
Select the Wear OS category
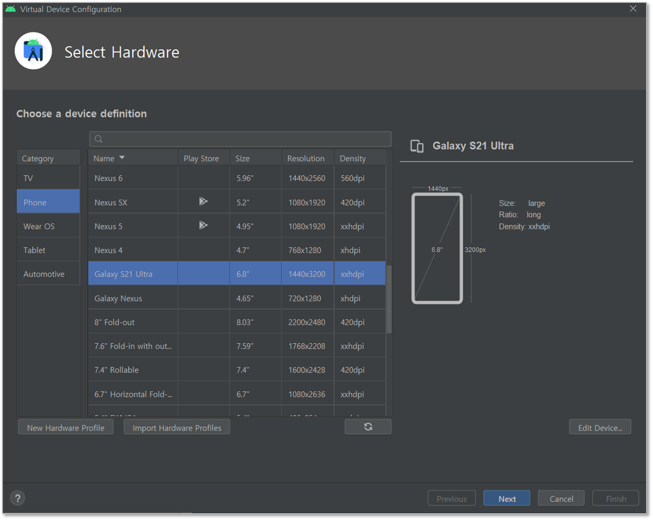[x=49, y=226]
